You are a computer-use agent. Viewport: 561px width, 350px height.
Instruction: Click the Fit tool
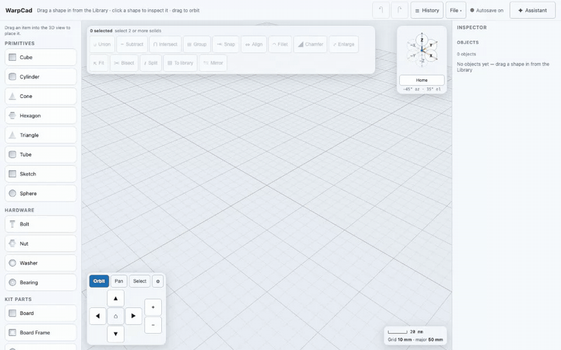pos(99,63)
